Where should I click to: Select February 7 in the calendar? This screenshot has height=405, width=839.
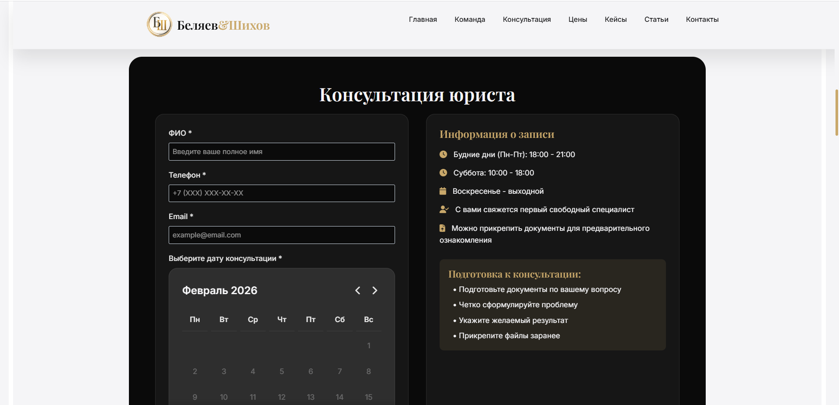(340, 371)
